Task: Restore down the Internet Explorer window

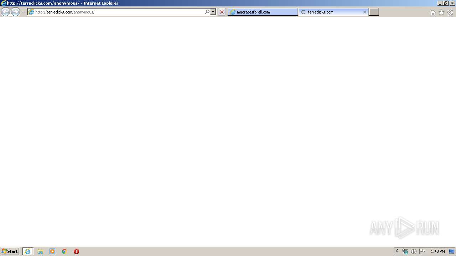Action: [x=446, y=3]
